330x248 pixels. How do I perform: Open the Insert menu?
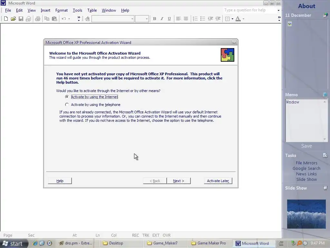click(45, 10)
